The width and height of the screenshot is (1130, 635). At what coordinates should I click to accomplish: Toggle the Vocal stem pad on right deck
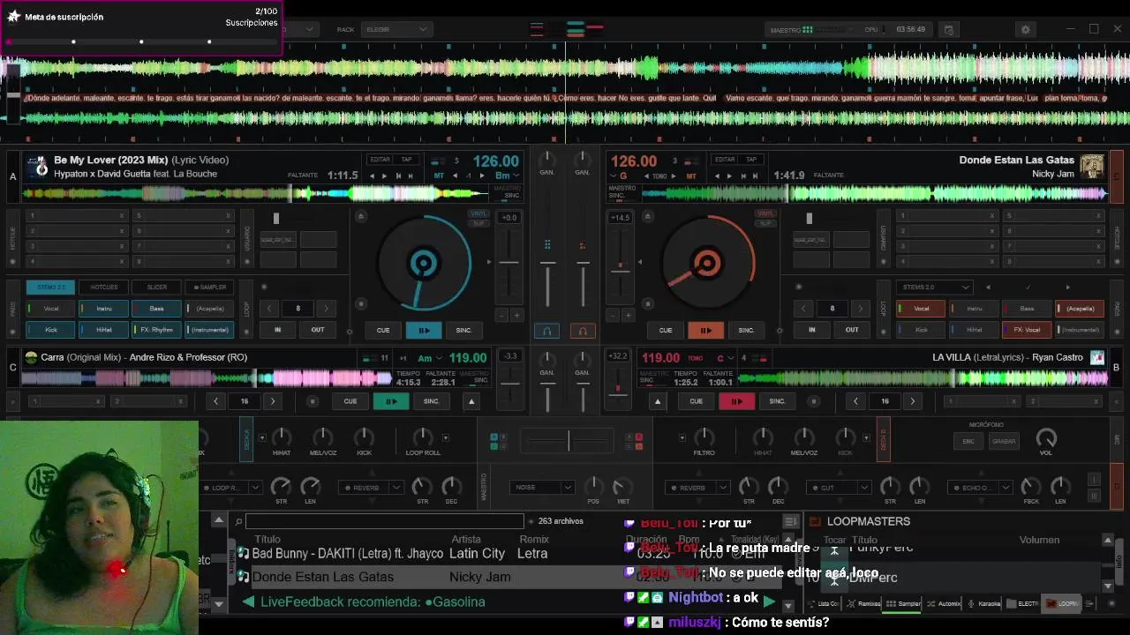pyautogui.click(x=921, y=309)
